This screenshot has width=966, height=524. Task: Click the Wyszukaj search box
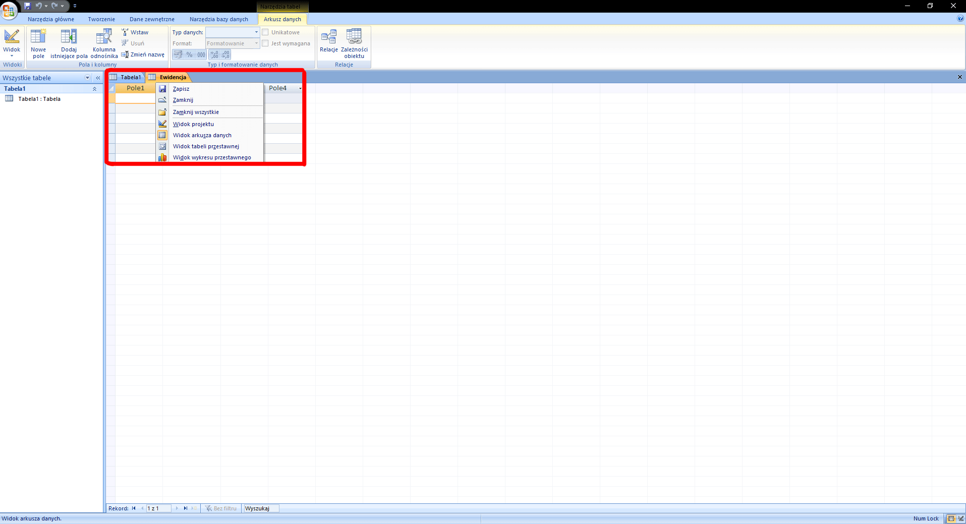click(x=261, y=508)
